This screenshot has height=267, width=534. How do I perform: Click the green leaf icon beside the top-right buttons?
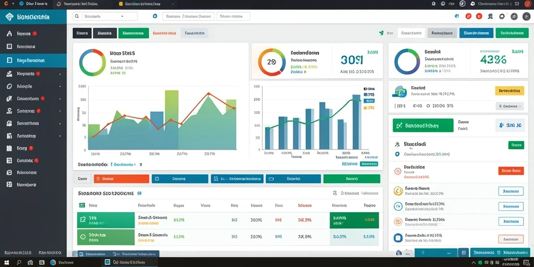pyautogui.click(x=382, y=33)
